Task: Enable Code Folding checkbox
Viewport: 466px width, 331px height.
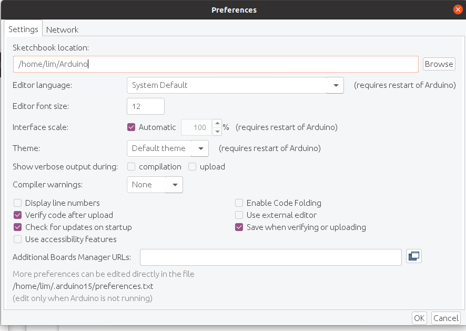Action: pyautogui.click(x=239, y=203)
